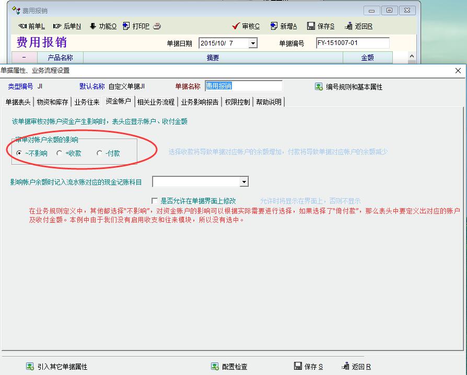Expand the 现金记账科目 dropdown
467x375 pixels.
(244, 182)
